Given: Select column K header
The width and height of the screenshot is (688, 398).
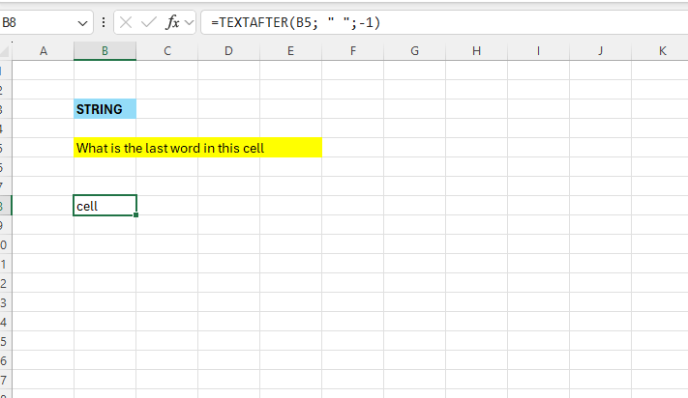Looking at the screenshot, I should (662, 50).
